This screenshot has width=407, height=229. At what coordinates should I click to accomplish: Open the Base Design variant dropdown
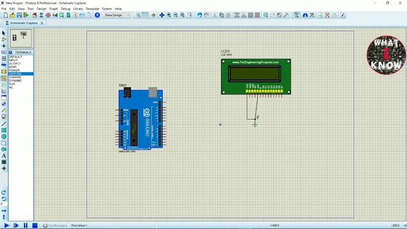(x=117, y=15)
